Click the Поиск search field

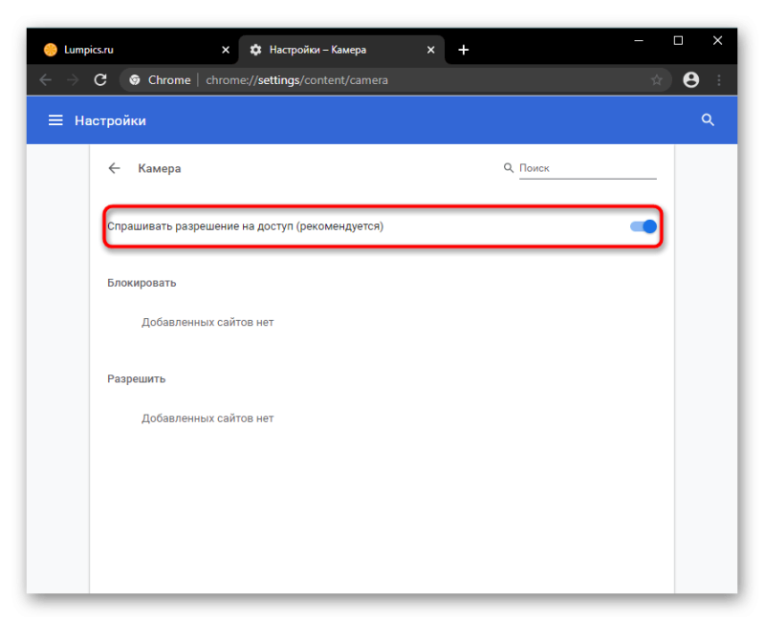[587, 168]
